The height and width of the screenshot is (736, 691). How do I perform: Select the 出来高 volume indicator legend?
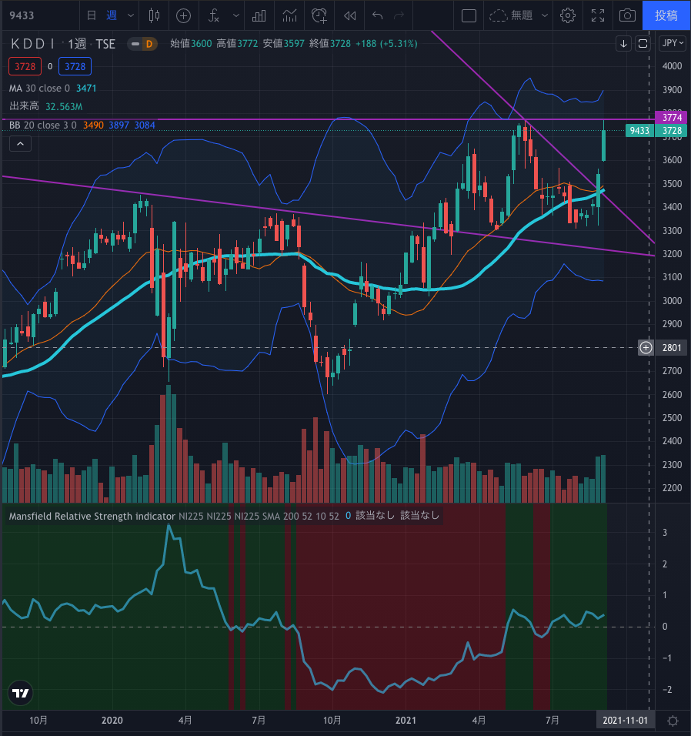point(25,106)
